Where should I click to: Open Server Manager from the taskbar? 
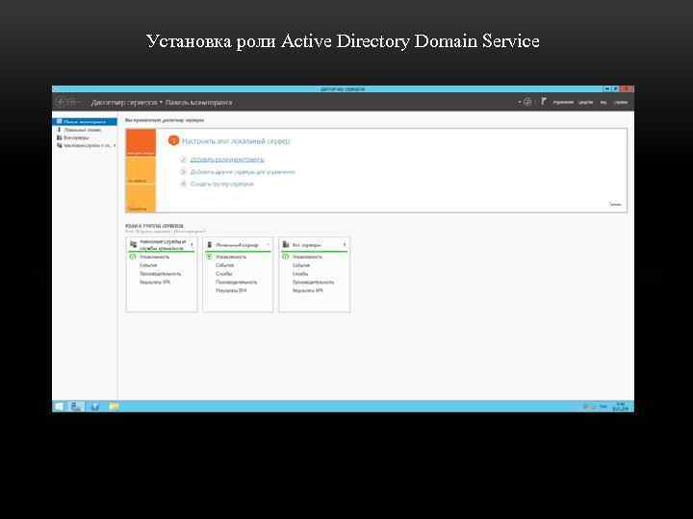76,407
